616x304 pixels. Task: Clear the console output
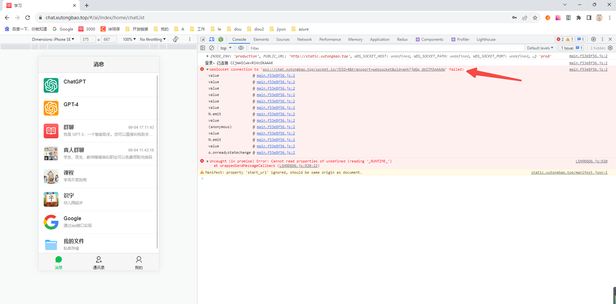[212, 48]
